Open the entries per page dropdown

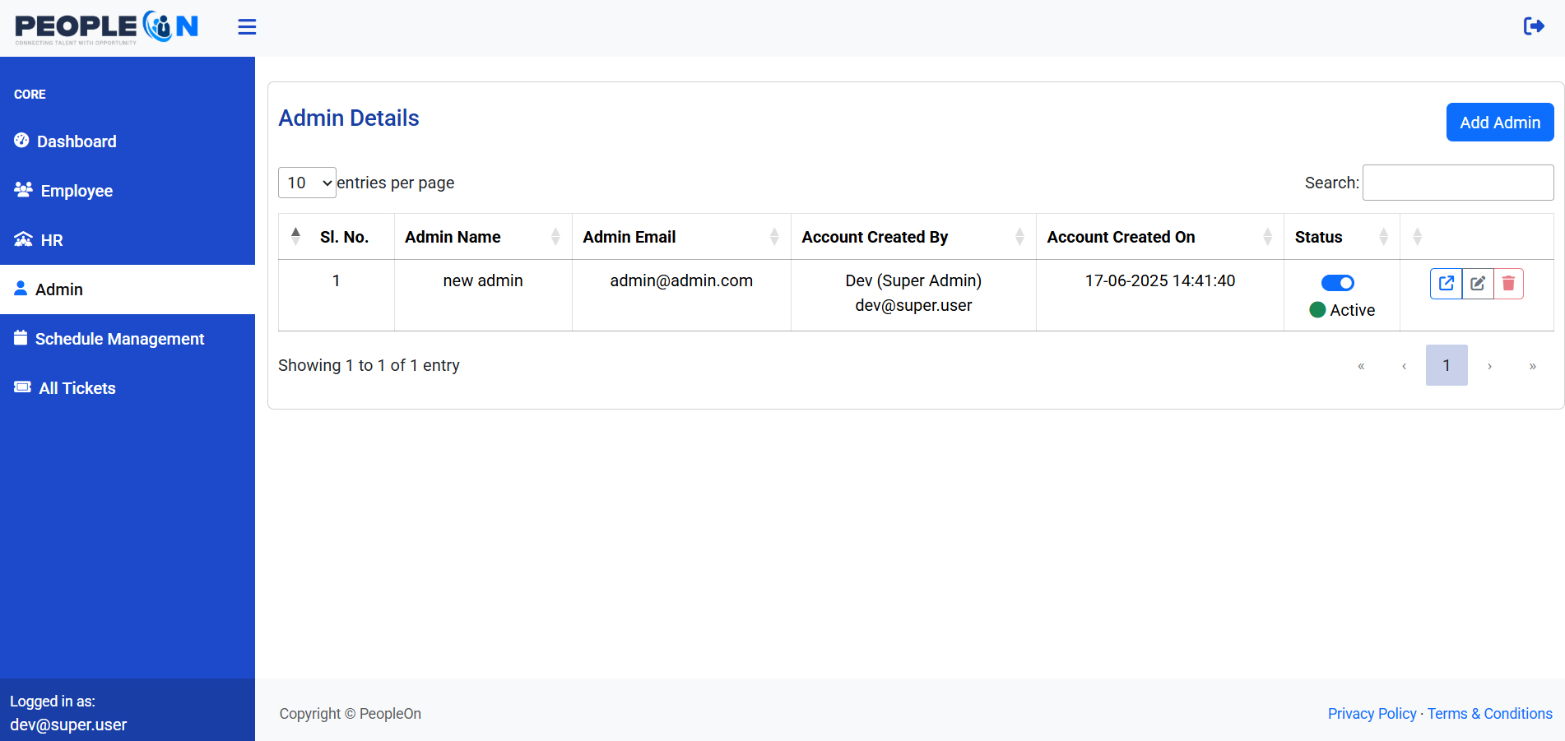pyautogui.click(x=307, y=183)
